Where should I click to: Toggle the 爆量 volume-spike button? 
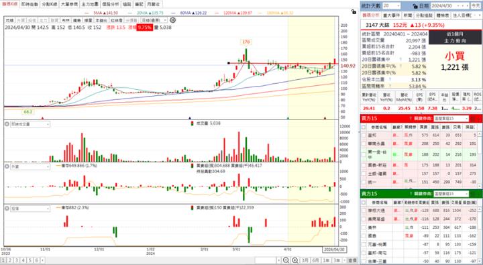(88, 20)
